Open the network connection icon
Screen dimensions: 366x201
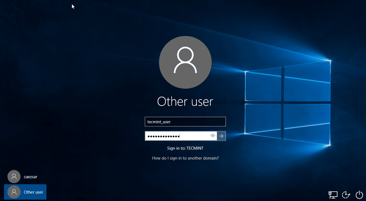(333, 194)
